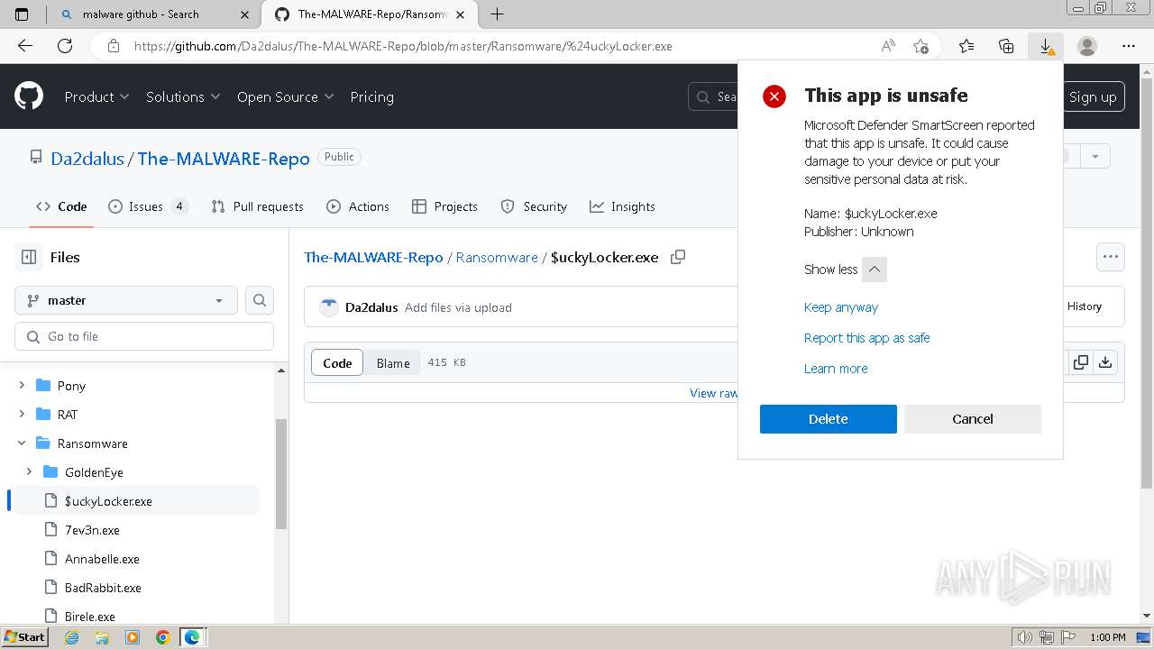Click the Sign up button
1154x649 pixels.
tap(1093, 96)
